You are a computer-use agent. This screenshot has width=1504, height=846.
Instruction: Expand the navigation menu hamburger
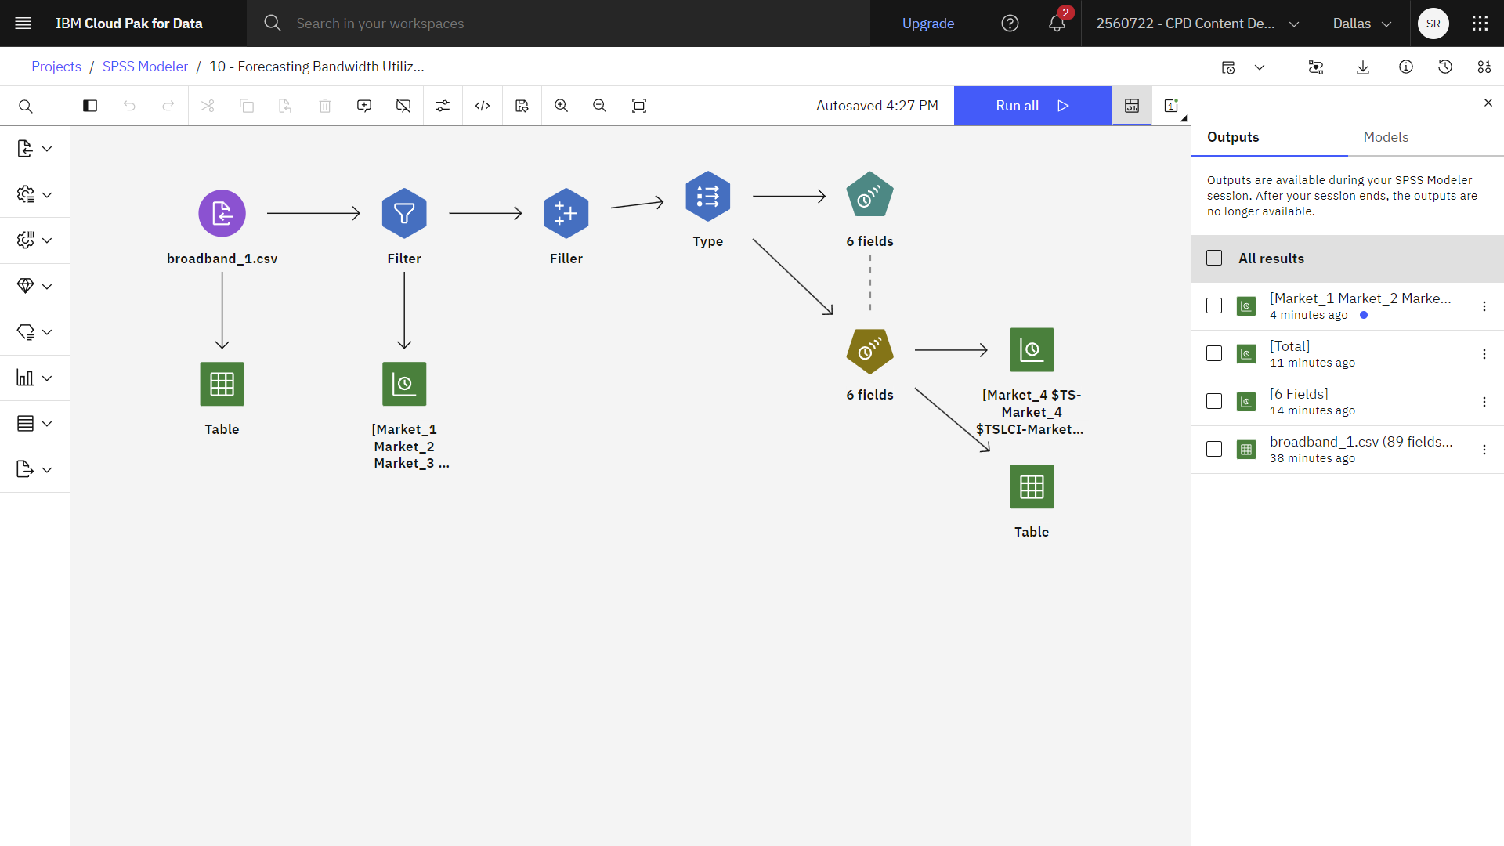(x=23, y=23)
